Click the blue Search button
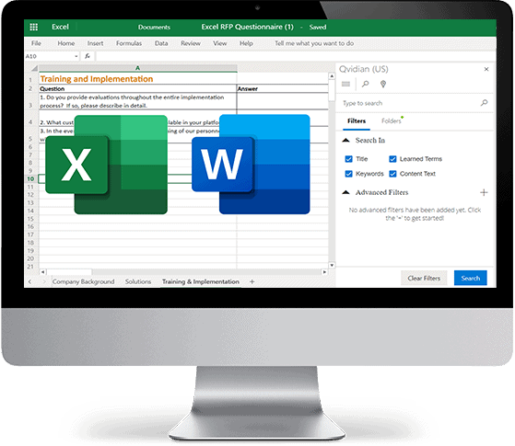 [x=471, y=278]
